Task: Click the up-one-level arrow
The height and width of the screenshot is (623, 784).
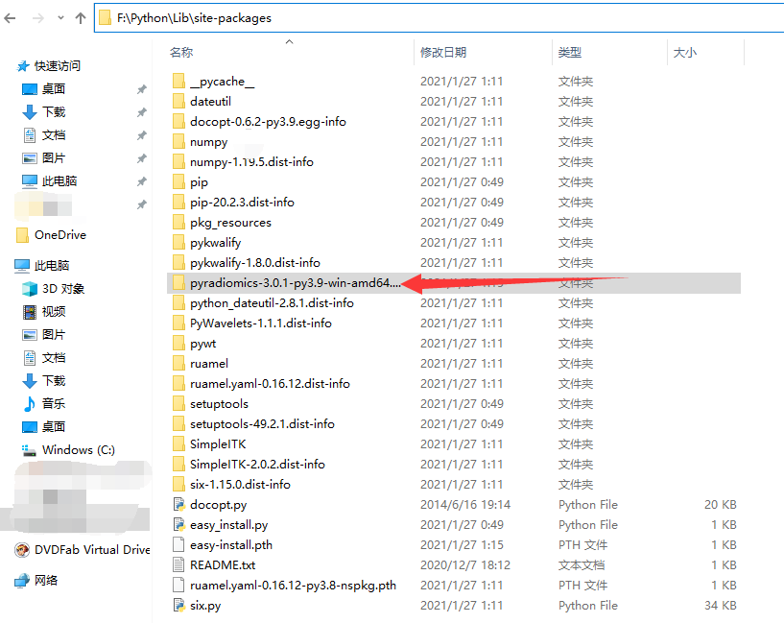Action: coord(79,16)
